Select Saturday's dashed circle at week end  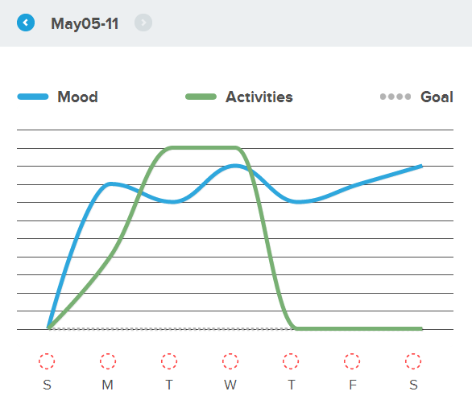[413, 361]
